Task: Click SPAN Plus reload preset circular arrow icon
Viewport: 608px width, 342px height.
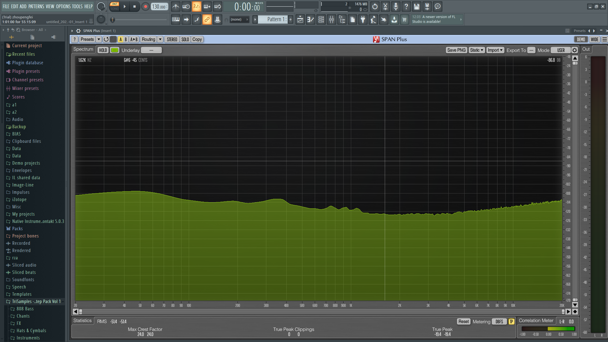Action: [106, 39]
